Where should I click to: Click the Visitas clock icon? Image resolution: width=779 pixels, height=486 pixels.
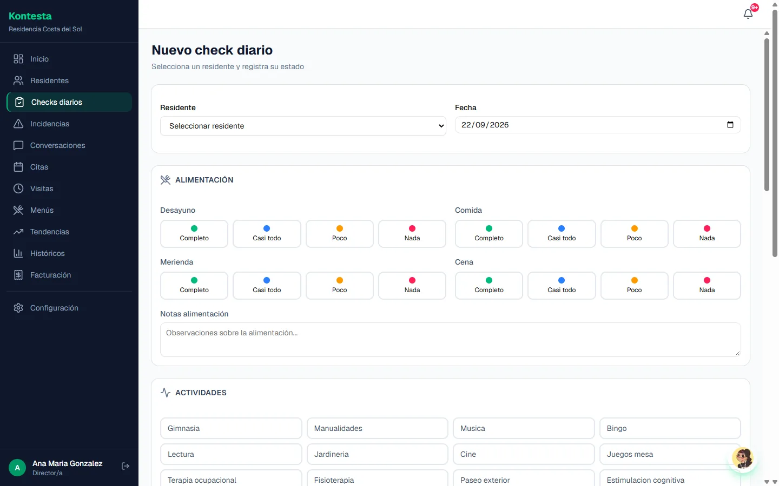[18, 188]
